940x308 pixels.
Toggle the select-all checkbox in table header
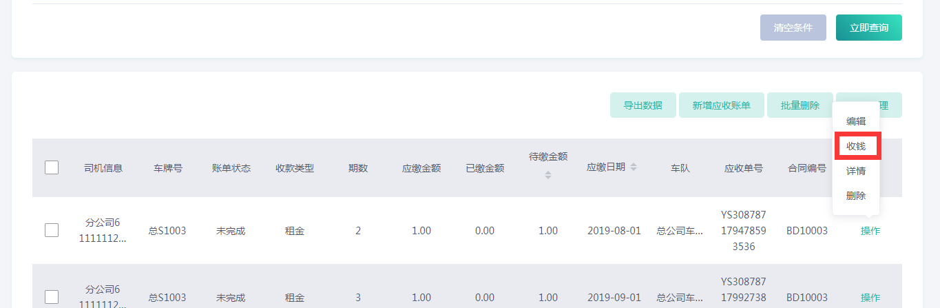coord(52,167)
